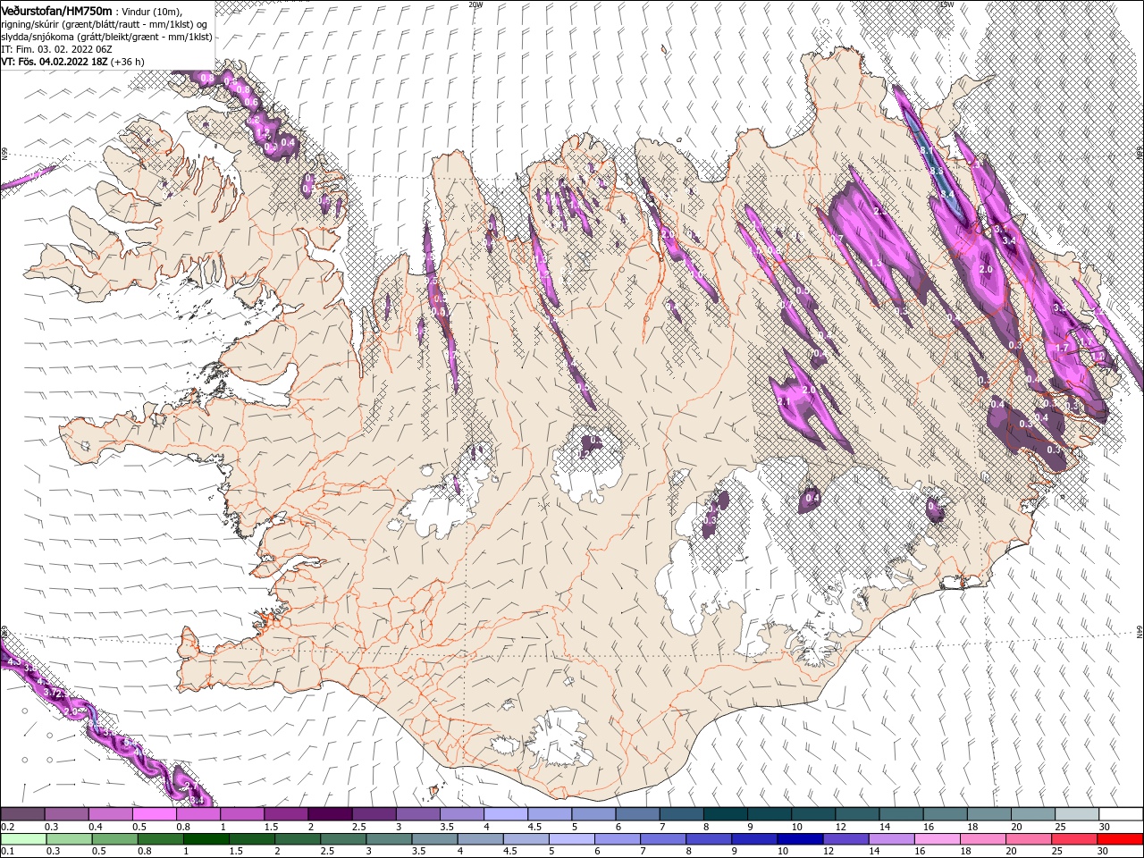Screen dimensions: 1144x858
Task: Click the 0.8–1 rain legend swatch
Action: pos(160,839)
